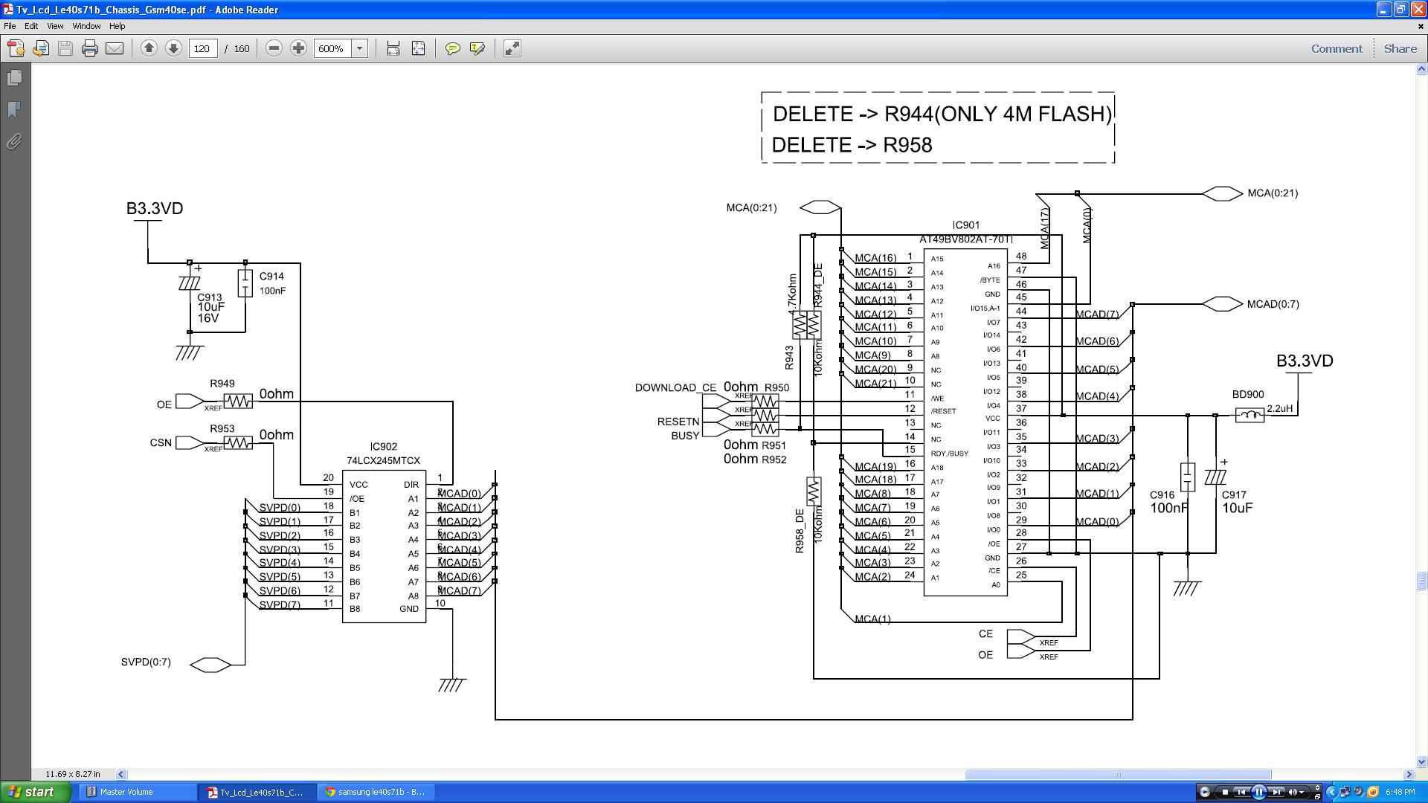Image resolution: width=1428 pixels, height=803 pixels.
Task: Open the Share pane
Action: [1400, 48]
